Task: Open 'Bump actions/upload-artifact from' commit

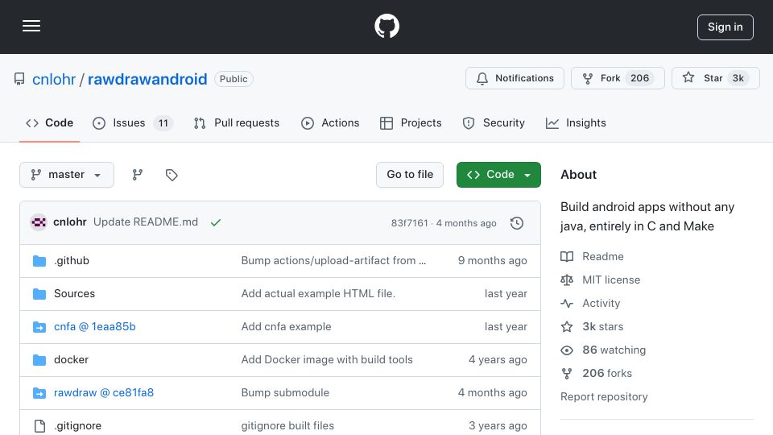Action: tap(333, 260)
